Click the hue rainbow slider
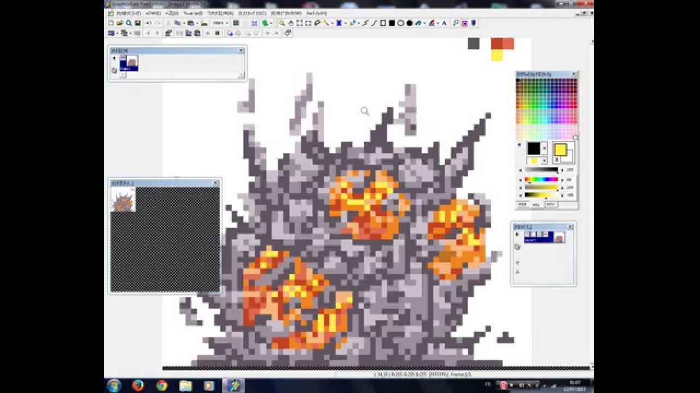This screenshot has height=393, width=700. [541, 179]
